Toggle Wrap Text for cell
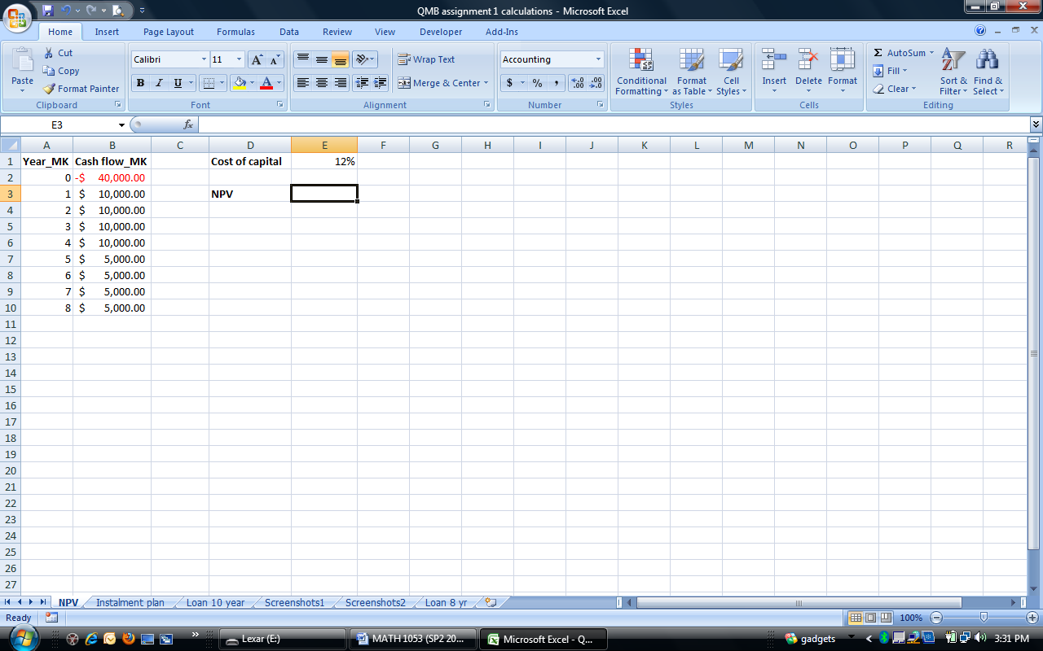 pos(426,59)
